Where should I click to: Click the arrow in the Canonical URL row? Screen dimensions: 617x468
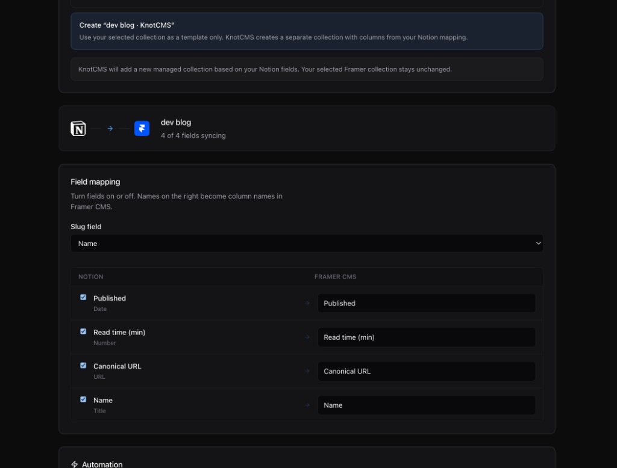click(307, 371)
